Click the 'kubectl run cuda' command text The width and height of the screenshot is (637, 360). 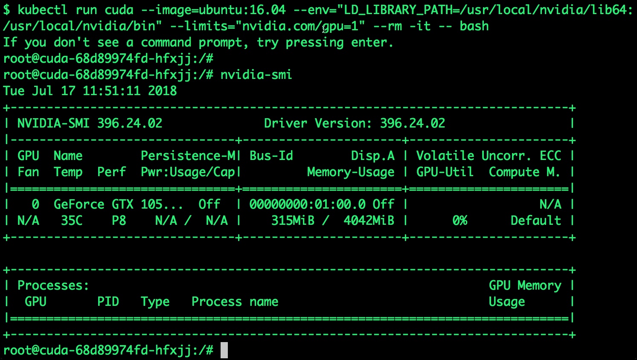point(76,10)
